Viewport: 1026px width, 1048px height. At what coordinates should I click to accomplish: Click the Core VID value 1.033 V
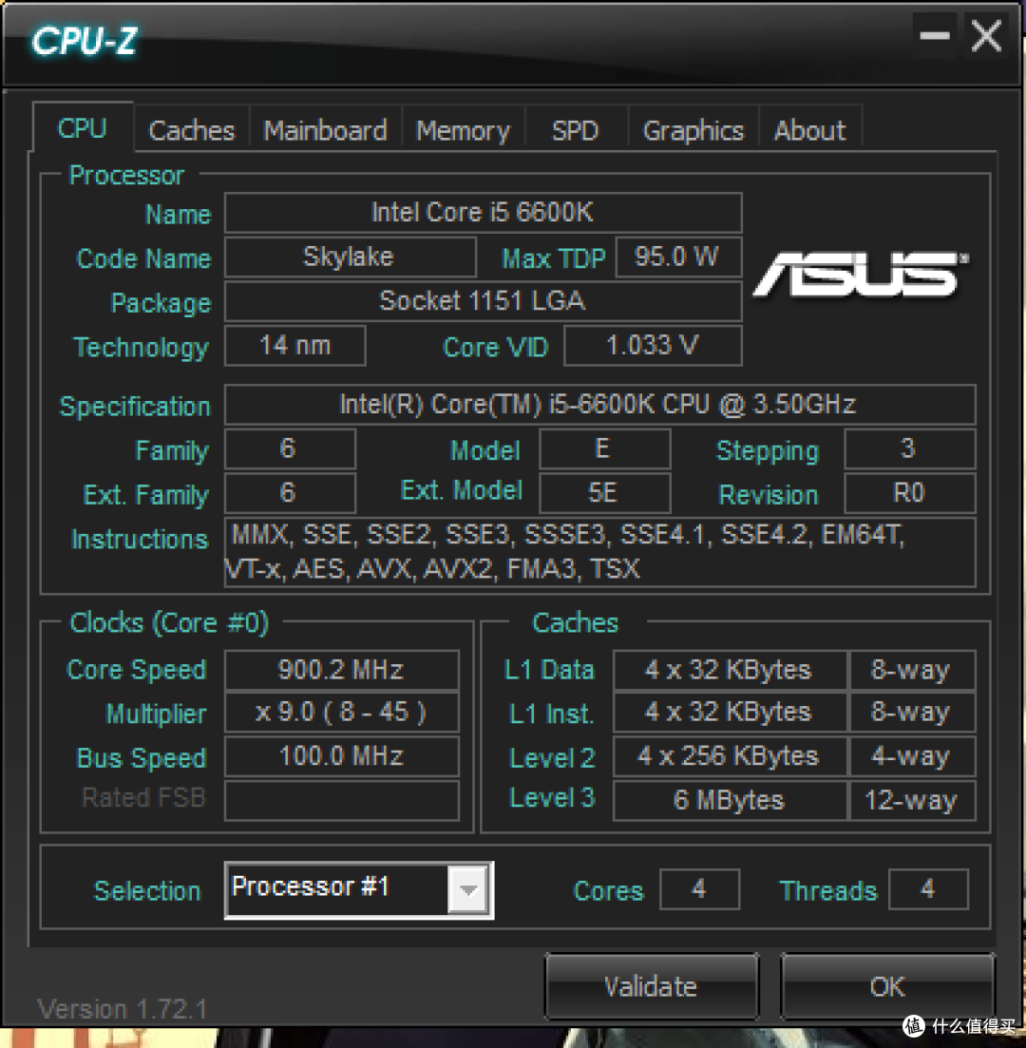tap(653, 346)
